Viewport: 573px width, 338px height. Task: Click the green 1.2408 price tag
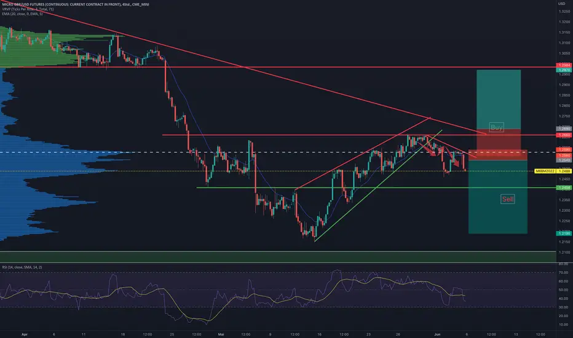[x=563, y=188]
